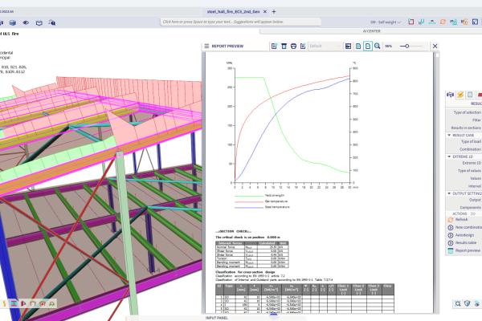Click the Report Preview vertical scrollbar

pos(437,183)
